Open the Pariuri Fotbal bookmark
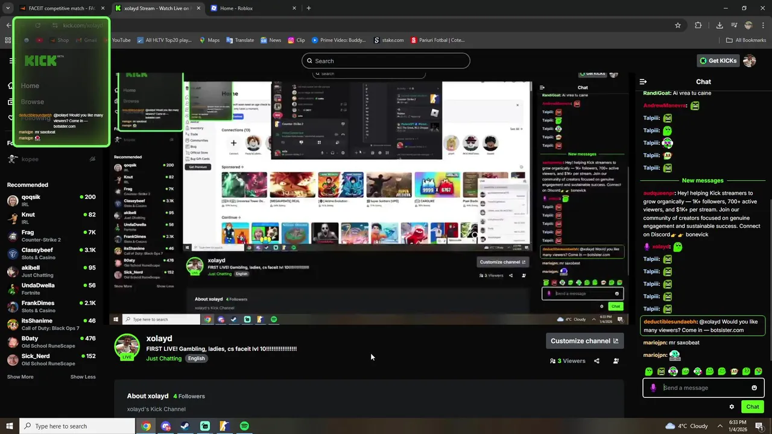The image size is (772, 434). click(438, 40)
